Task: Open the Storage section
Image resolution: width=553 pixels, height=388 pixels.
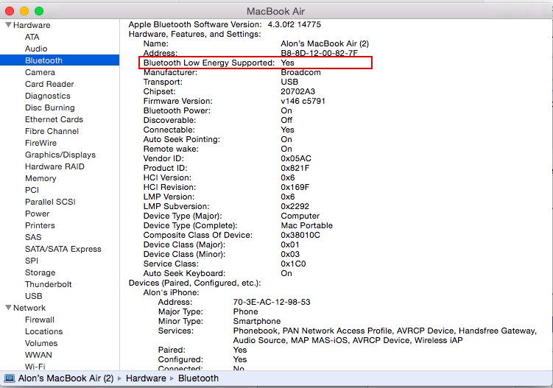Action: coord(40,272)
